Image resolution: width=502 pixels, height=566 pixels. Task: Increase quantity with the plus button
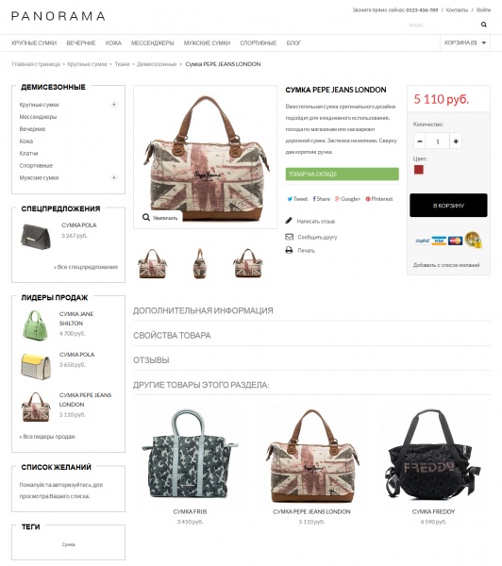click(x=456, y=141)
